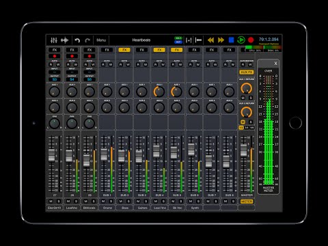Viewport: 328px width, 246px height.
Task: Click the undo arrow
Action: 77,40
